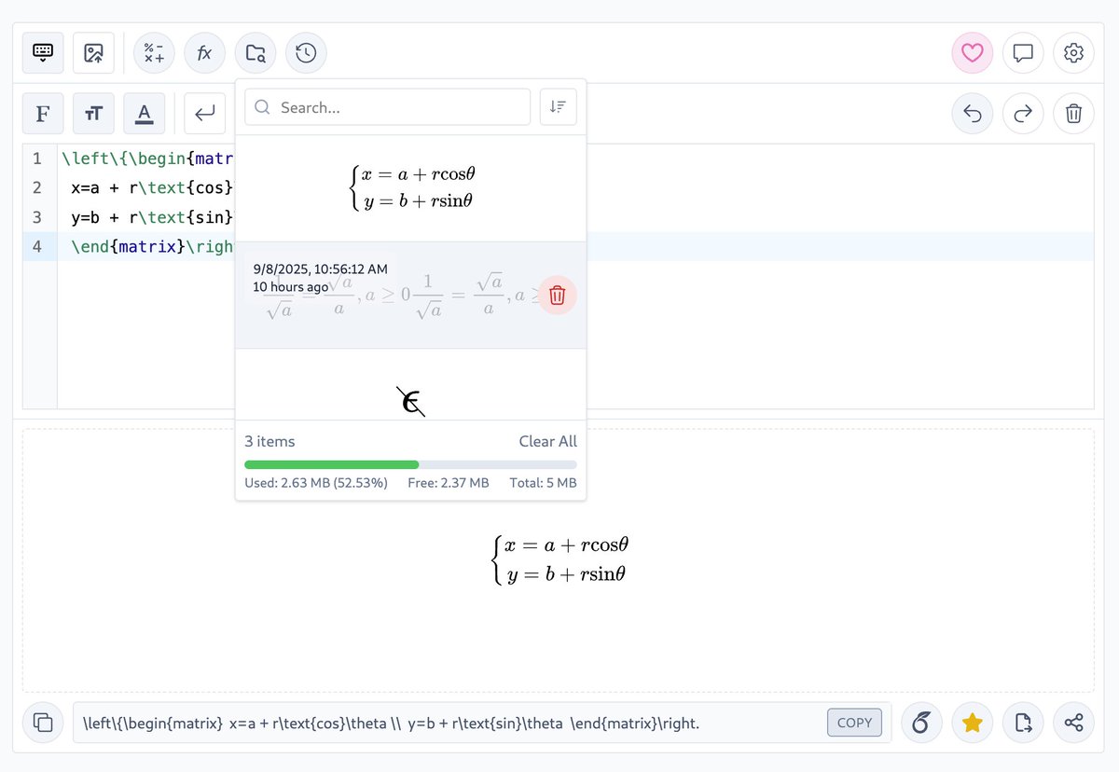
Task: Click the '3 items' count label
Action: [x=269, y=441]
